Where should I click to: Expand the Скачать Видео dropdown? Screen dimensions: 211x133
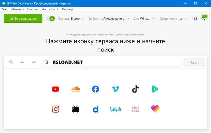pos(71,18)
